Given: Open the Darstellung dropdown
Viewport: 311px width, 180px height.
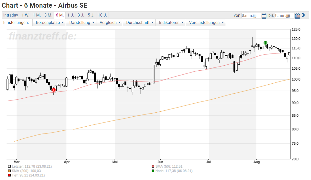Looking at the screenshot, I should click(81, 22).
